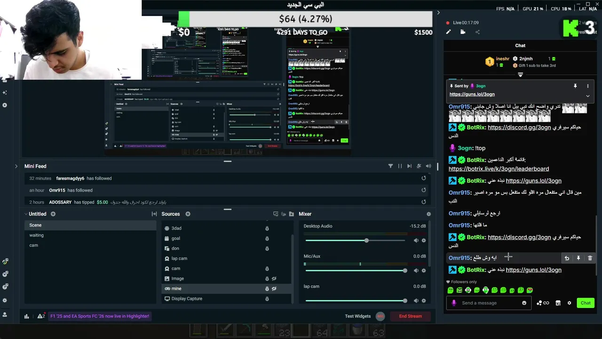602x339 pixels.
Task: Pin Omr915's hovered chat message
Action: coord(578,258)
